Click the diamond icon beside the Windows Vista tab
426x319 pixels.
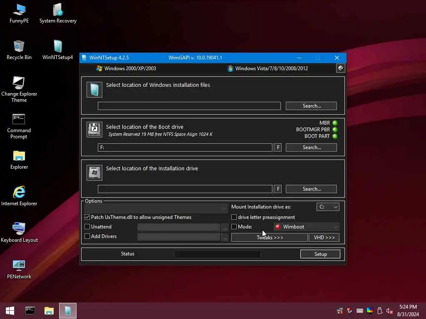coord(340,68)
